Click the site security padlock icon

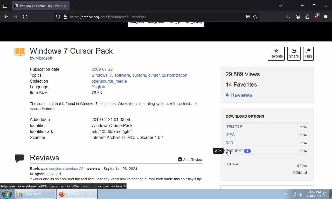click(x=65, y=17)
